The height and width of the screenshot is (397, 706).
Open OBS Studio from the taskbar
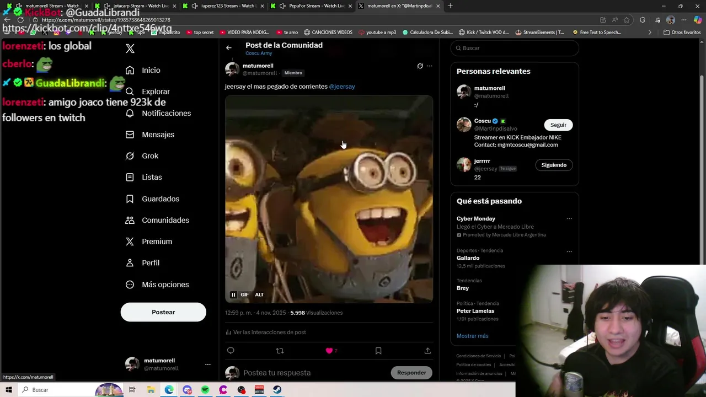click(x=241, y=390)
